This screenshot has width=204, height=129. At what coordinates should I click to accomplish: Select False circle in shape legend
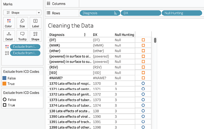pos(9,100)
